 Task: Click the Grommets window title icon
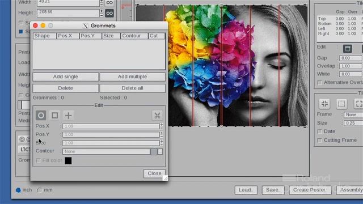tap(86, 25)
